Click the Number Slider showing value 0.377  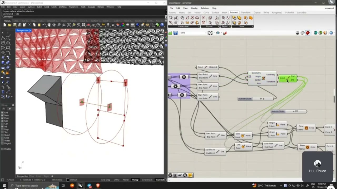pos(289,111)
